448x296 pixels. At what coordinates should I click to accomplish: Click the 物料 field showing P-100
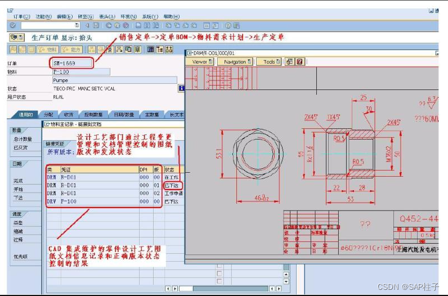(81, 71)
